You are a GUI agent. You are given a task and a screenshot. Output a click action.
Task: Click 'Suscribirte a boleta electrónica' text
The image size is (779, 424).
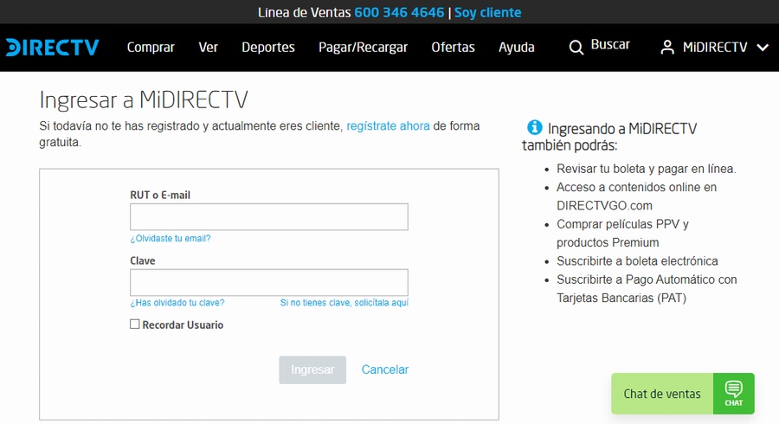click(x=637, y=261)
